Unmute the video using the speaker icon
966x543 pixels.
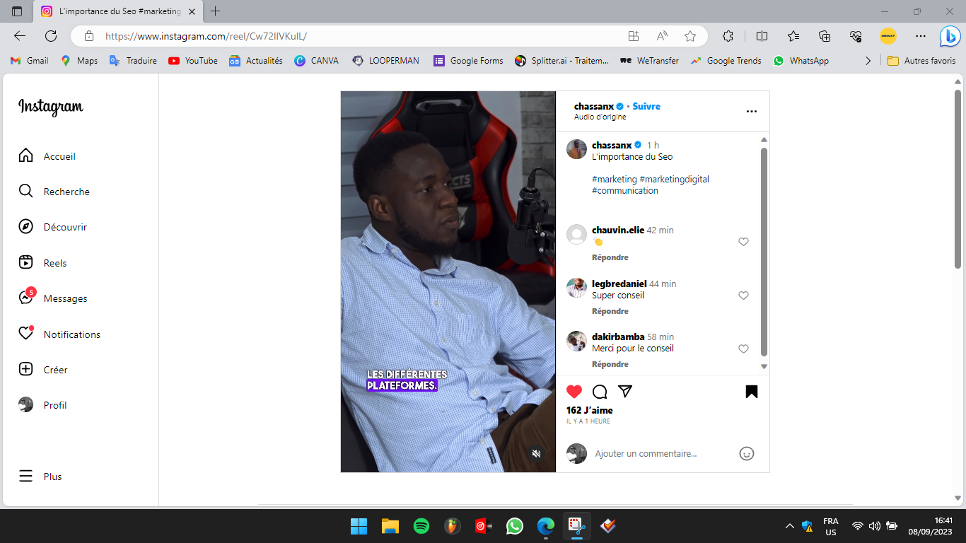[536, 453]
